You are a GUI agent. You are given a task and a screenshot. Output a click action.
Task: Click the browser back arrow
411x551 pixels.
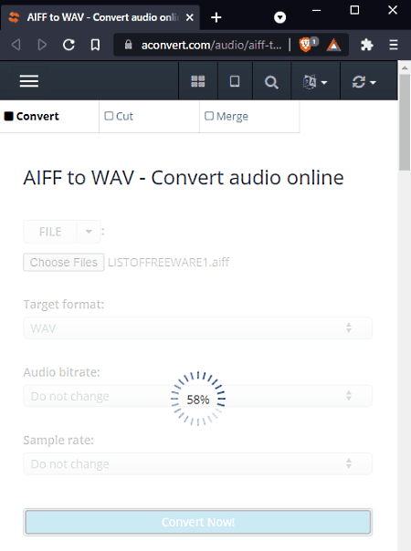[16, 45]
